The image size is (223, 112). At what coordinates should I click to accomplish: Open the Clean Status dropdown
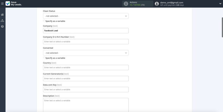coord(86,16)
